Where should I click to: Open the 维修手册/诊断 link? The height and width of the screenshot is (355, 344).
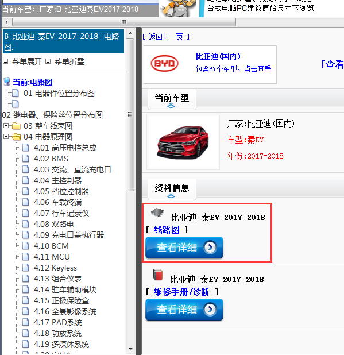point(181,292)
